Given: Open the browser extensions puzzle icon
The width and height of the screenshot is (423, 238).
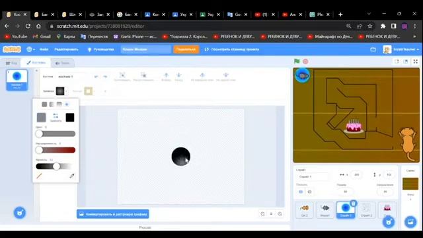Looking at the screenshot, I should click(383, 26).
